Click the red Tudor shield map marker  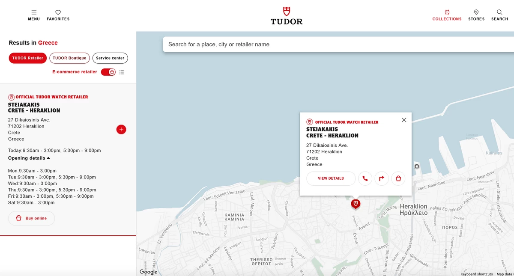356,204
